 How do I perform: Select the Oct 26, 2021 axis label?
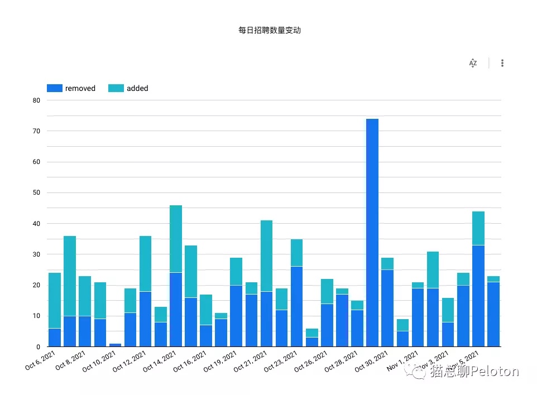tap(310, 362)
